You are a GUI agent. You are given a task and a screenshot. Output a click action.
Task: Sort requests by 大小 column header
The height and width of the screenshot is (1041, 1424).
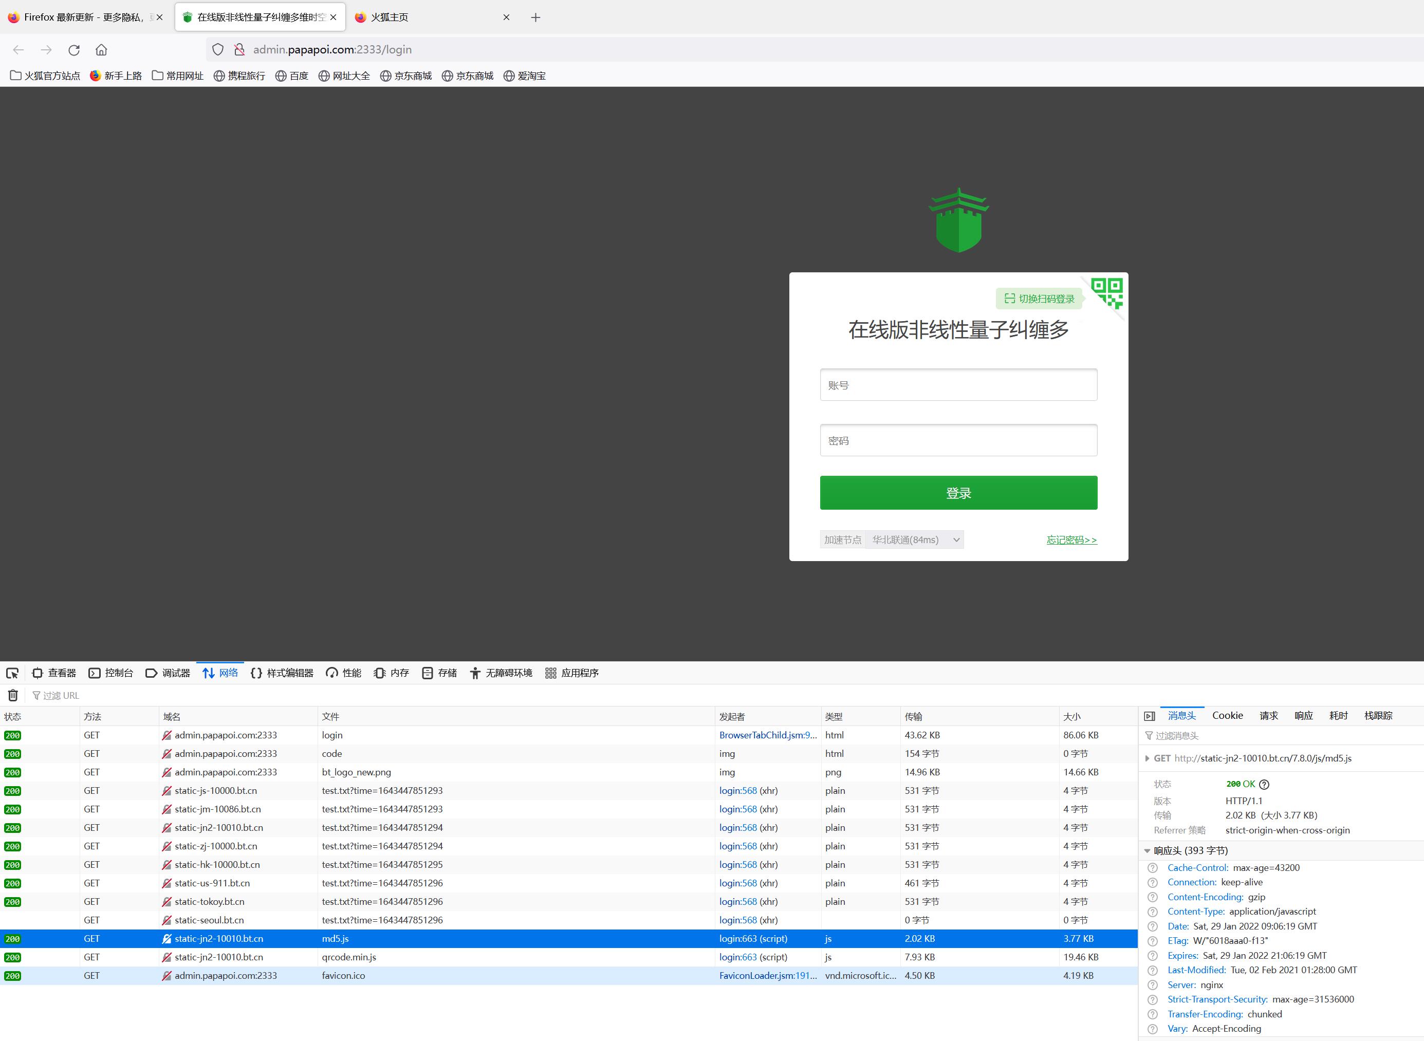point(1099,716)
